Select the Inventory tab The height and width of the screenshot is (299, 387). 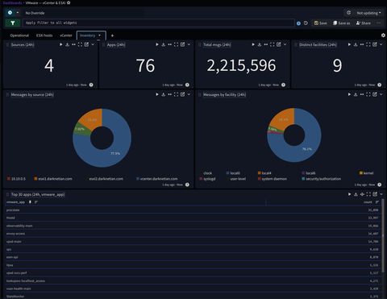[88, 35]
